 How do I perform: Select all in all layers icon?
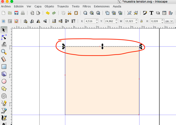tap(10, 21)
